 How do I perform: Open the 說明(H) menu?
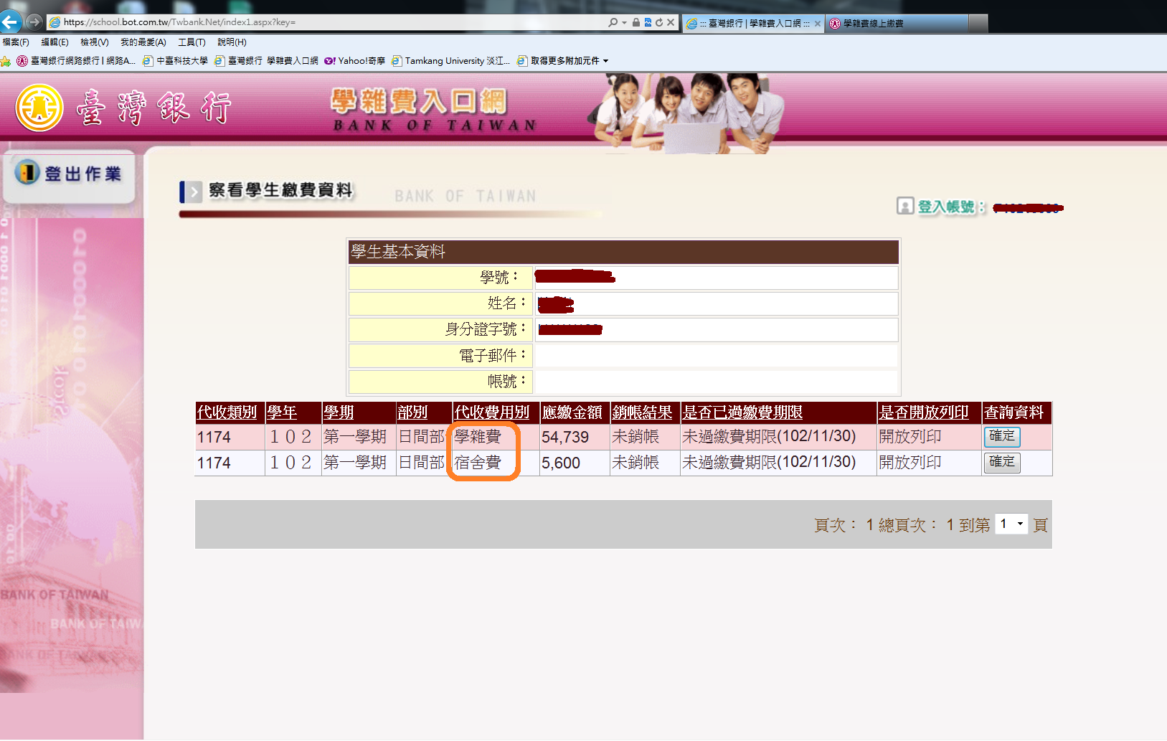(232, 42)
